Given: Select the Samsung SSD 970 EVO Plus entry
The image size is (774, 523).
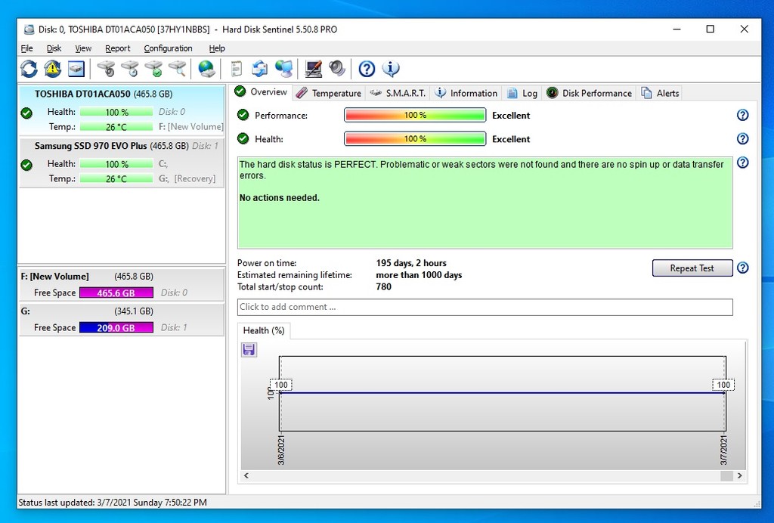Looking at the screenshot, I should (x=122, y=162).
